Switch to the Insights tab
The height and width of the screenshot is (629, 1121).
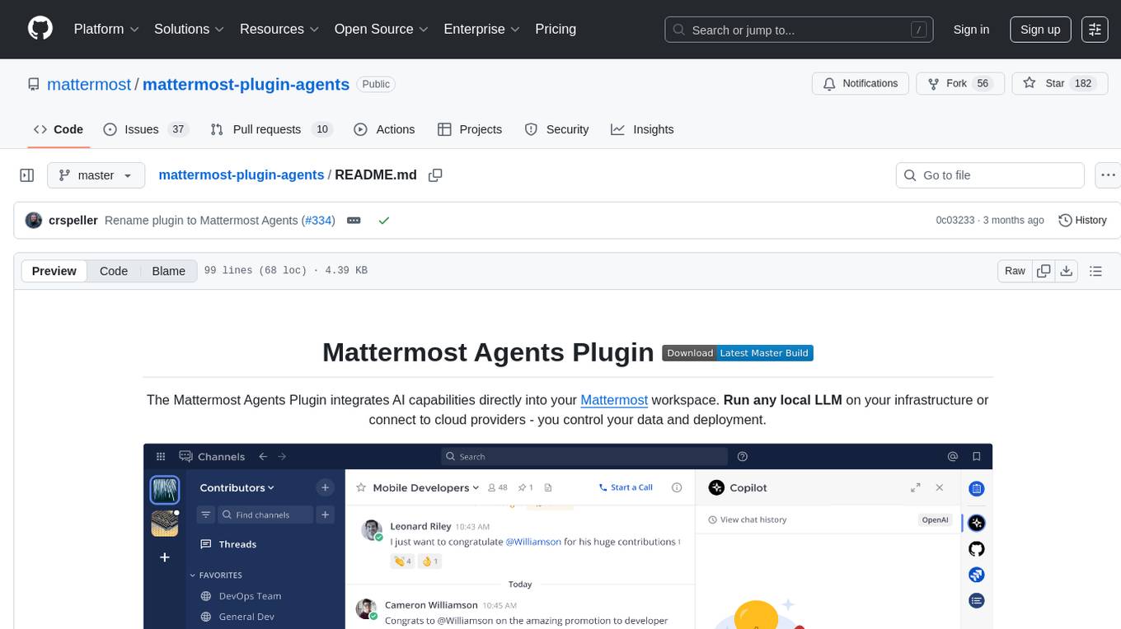pyautogui.click(x=642, y=129)
